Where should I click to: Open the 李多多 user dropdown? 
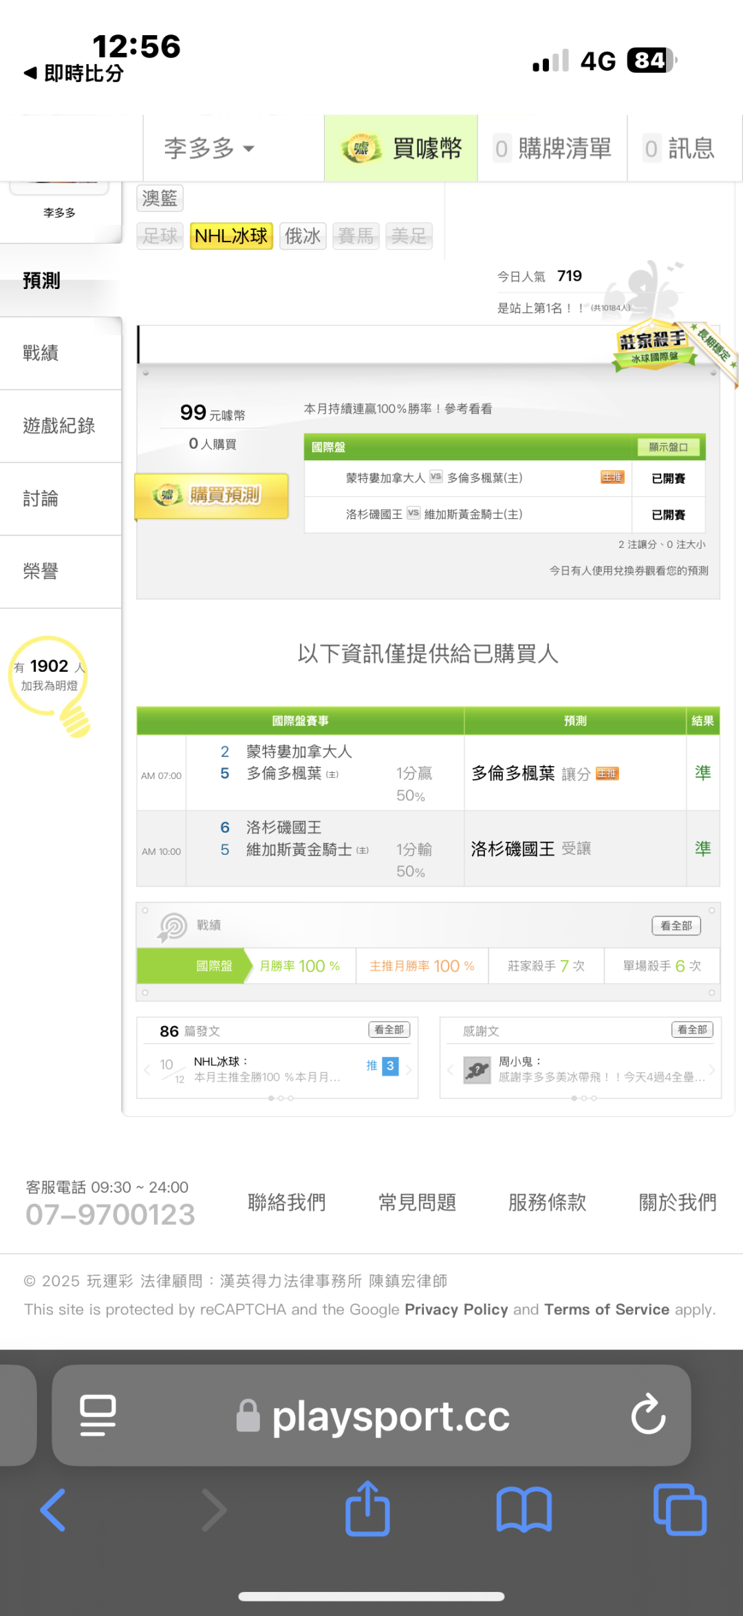click(209, 148)
